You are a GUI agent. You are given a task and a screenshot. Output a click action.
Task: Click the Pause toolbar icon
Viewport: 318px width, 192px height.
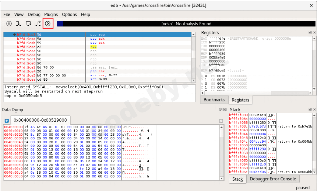9,24
